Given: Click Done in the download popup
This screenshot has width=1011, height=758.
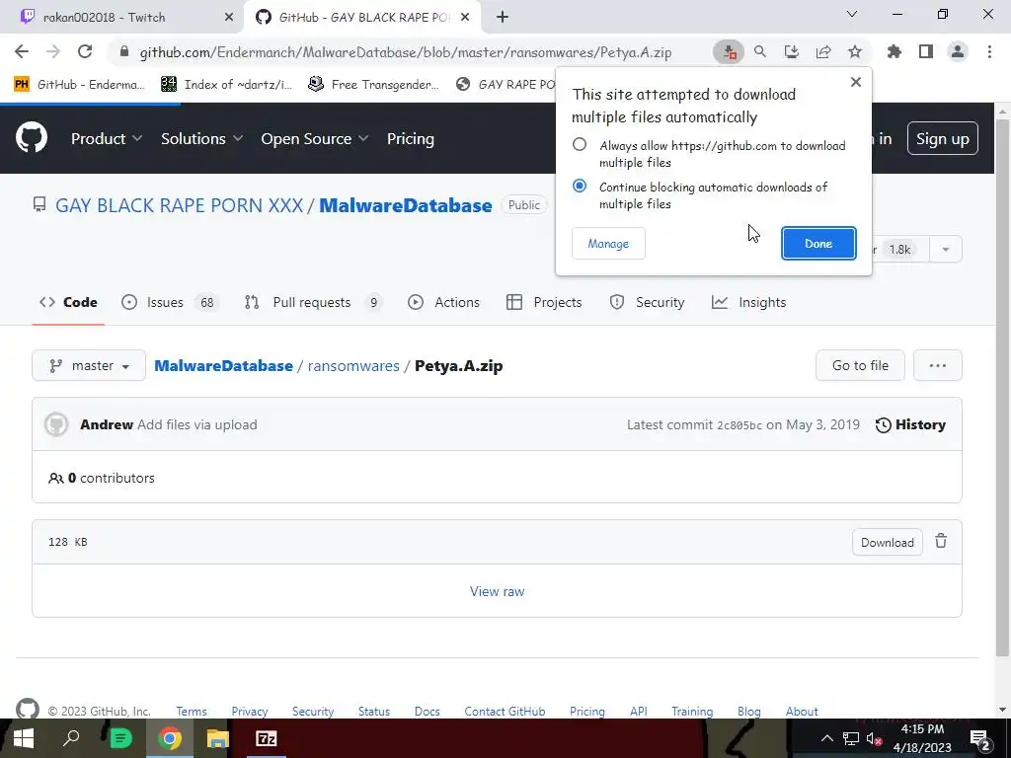Looking at the screenshot, I should pyautogui.click(x=818, y=244).
